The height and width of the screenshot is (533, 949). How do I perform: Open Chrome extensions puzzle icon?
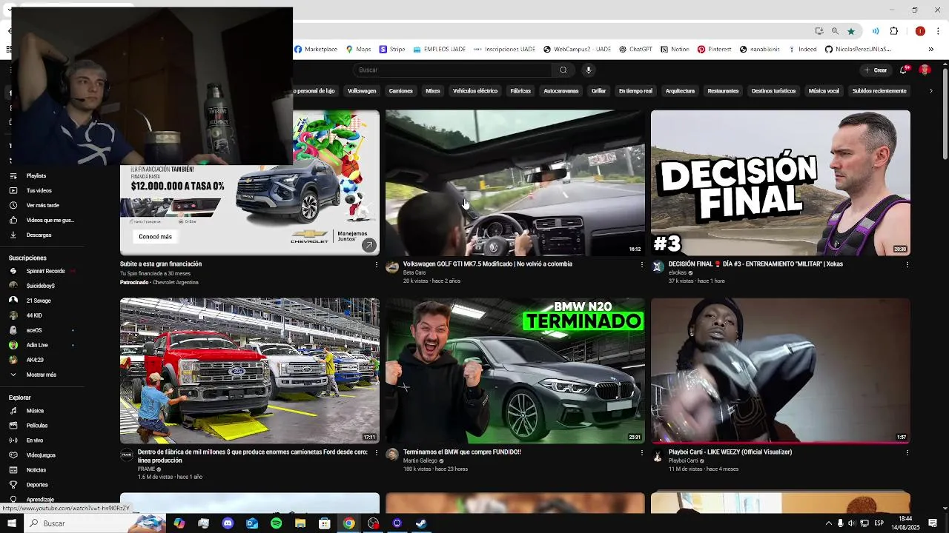coord(894,31)
